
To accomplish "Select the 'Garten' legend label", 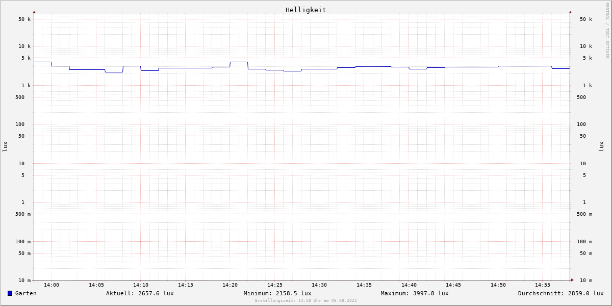I will (26, 293).
